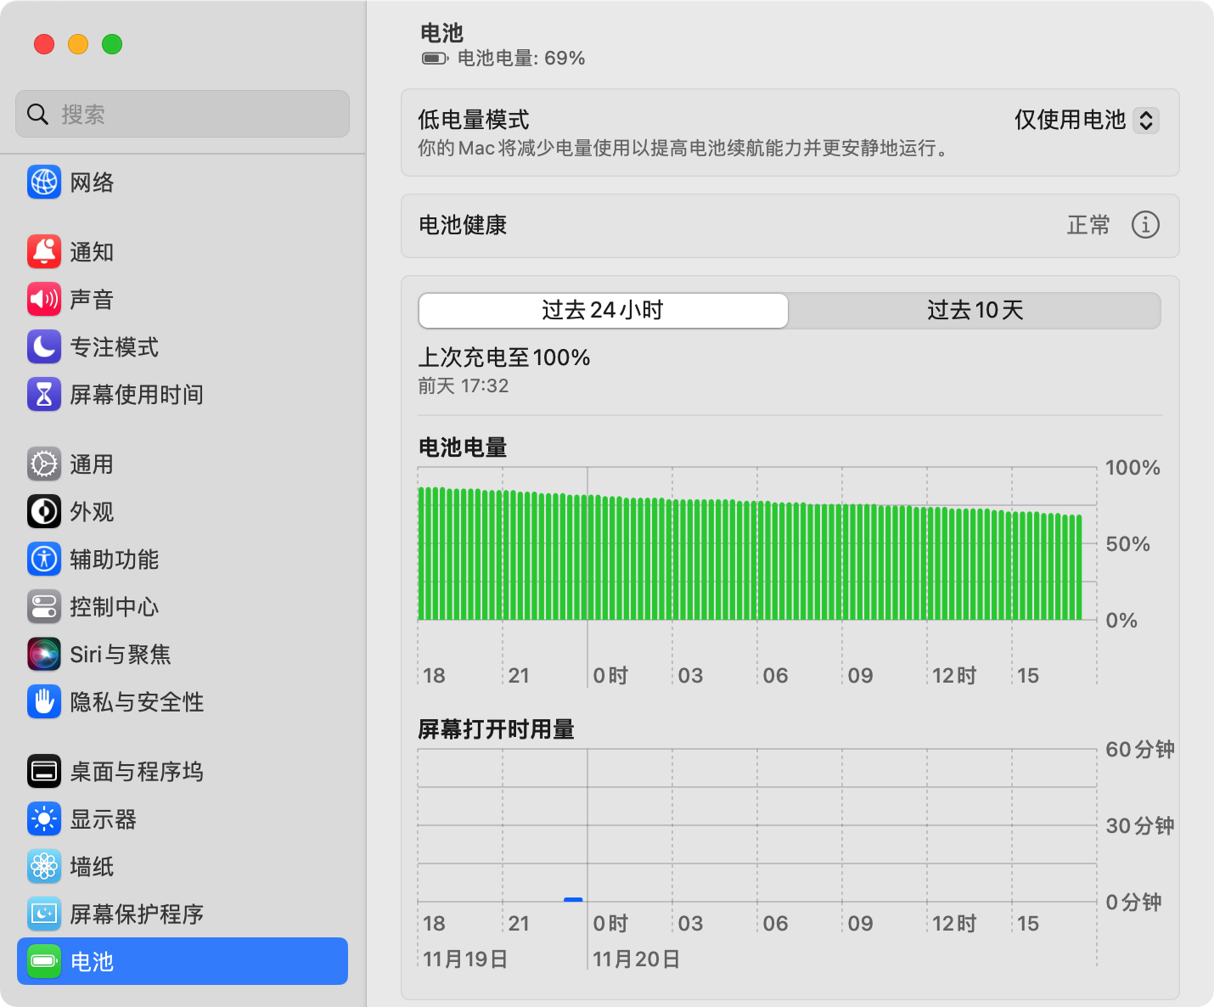Click the red 通知 bell icon
The width and height of the screenshot is (1214, 1007).
[44, 252]
